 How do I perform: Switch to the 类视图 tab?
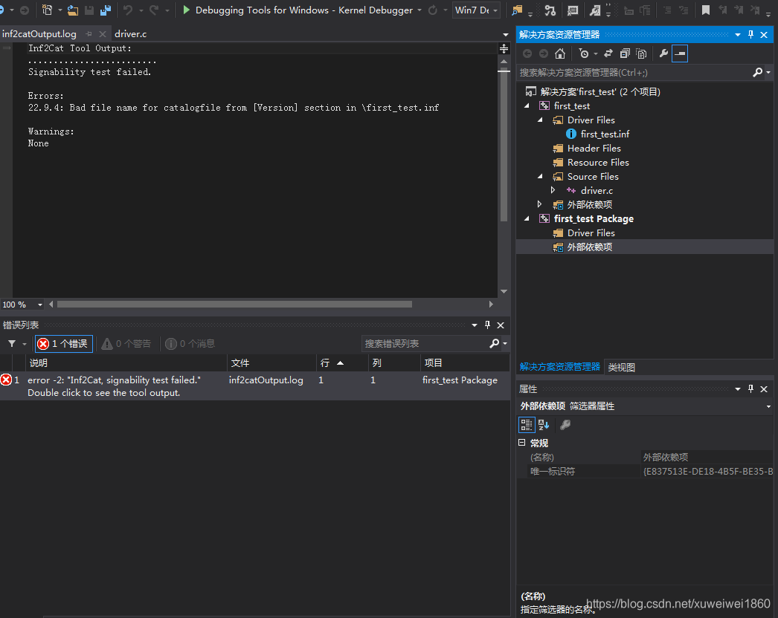pos(621,367)
